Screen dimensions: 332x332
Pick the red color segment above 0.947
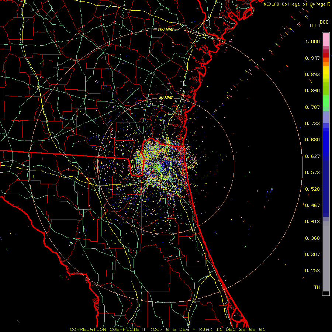coord(326,55)
